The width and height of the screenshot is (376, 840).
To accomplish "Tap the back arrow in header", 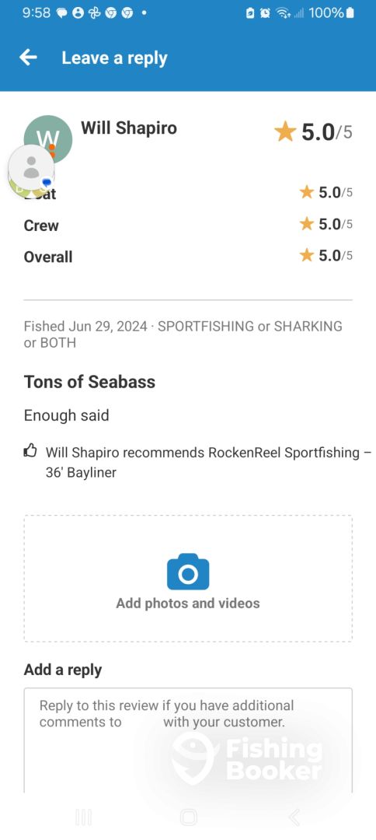I will [28, 58].
